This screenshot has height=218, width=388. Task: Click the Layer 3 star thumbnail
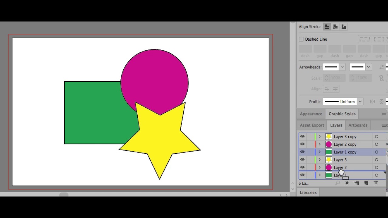pyautogui.click(x=329, y=160)
